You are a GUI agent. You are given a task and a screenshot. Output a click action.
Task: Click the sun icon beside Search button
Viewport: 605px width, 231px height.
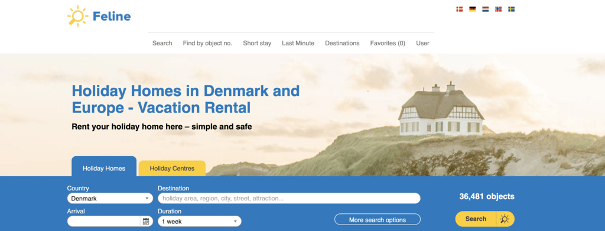click(505, 219)
